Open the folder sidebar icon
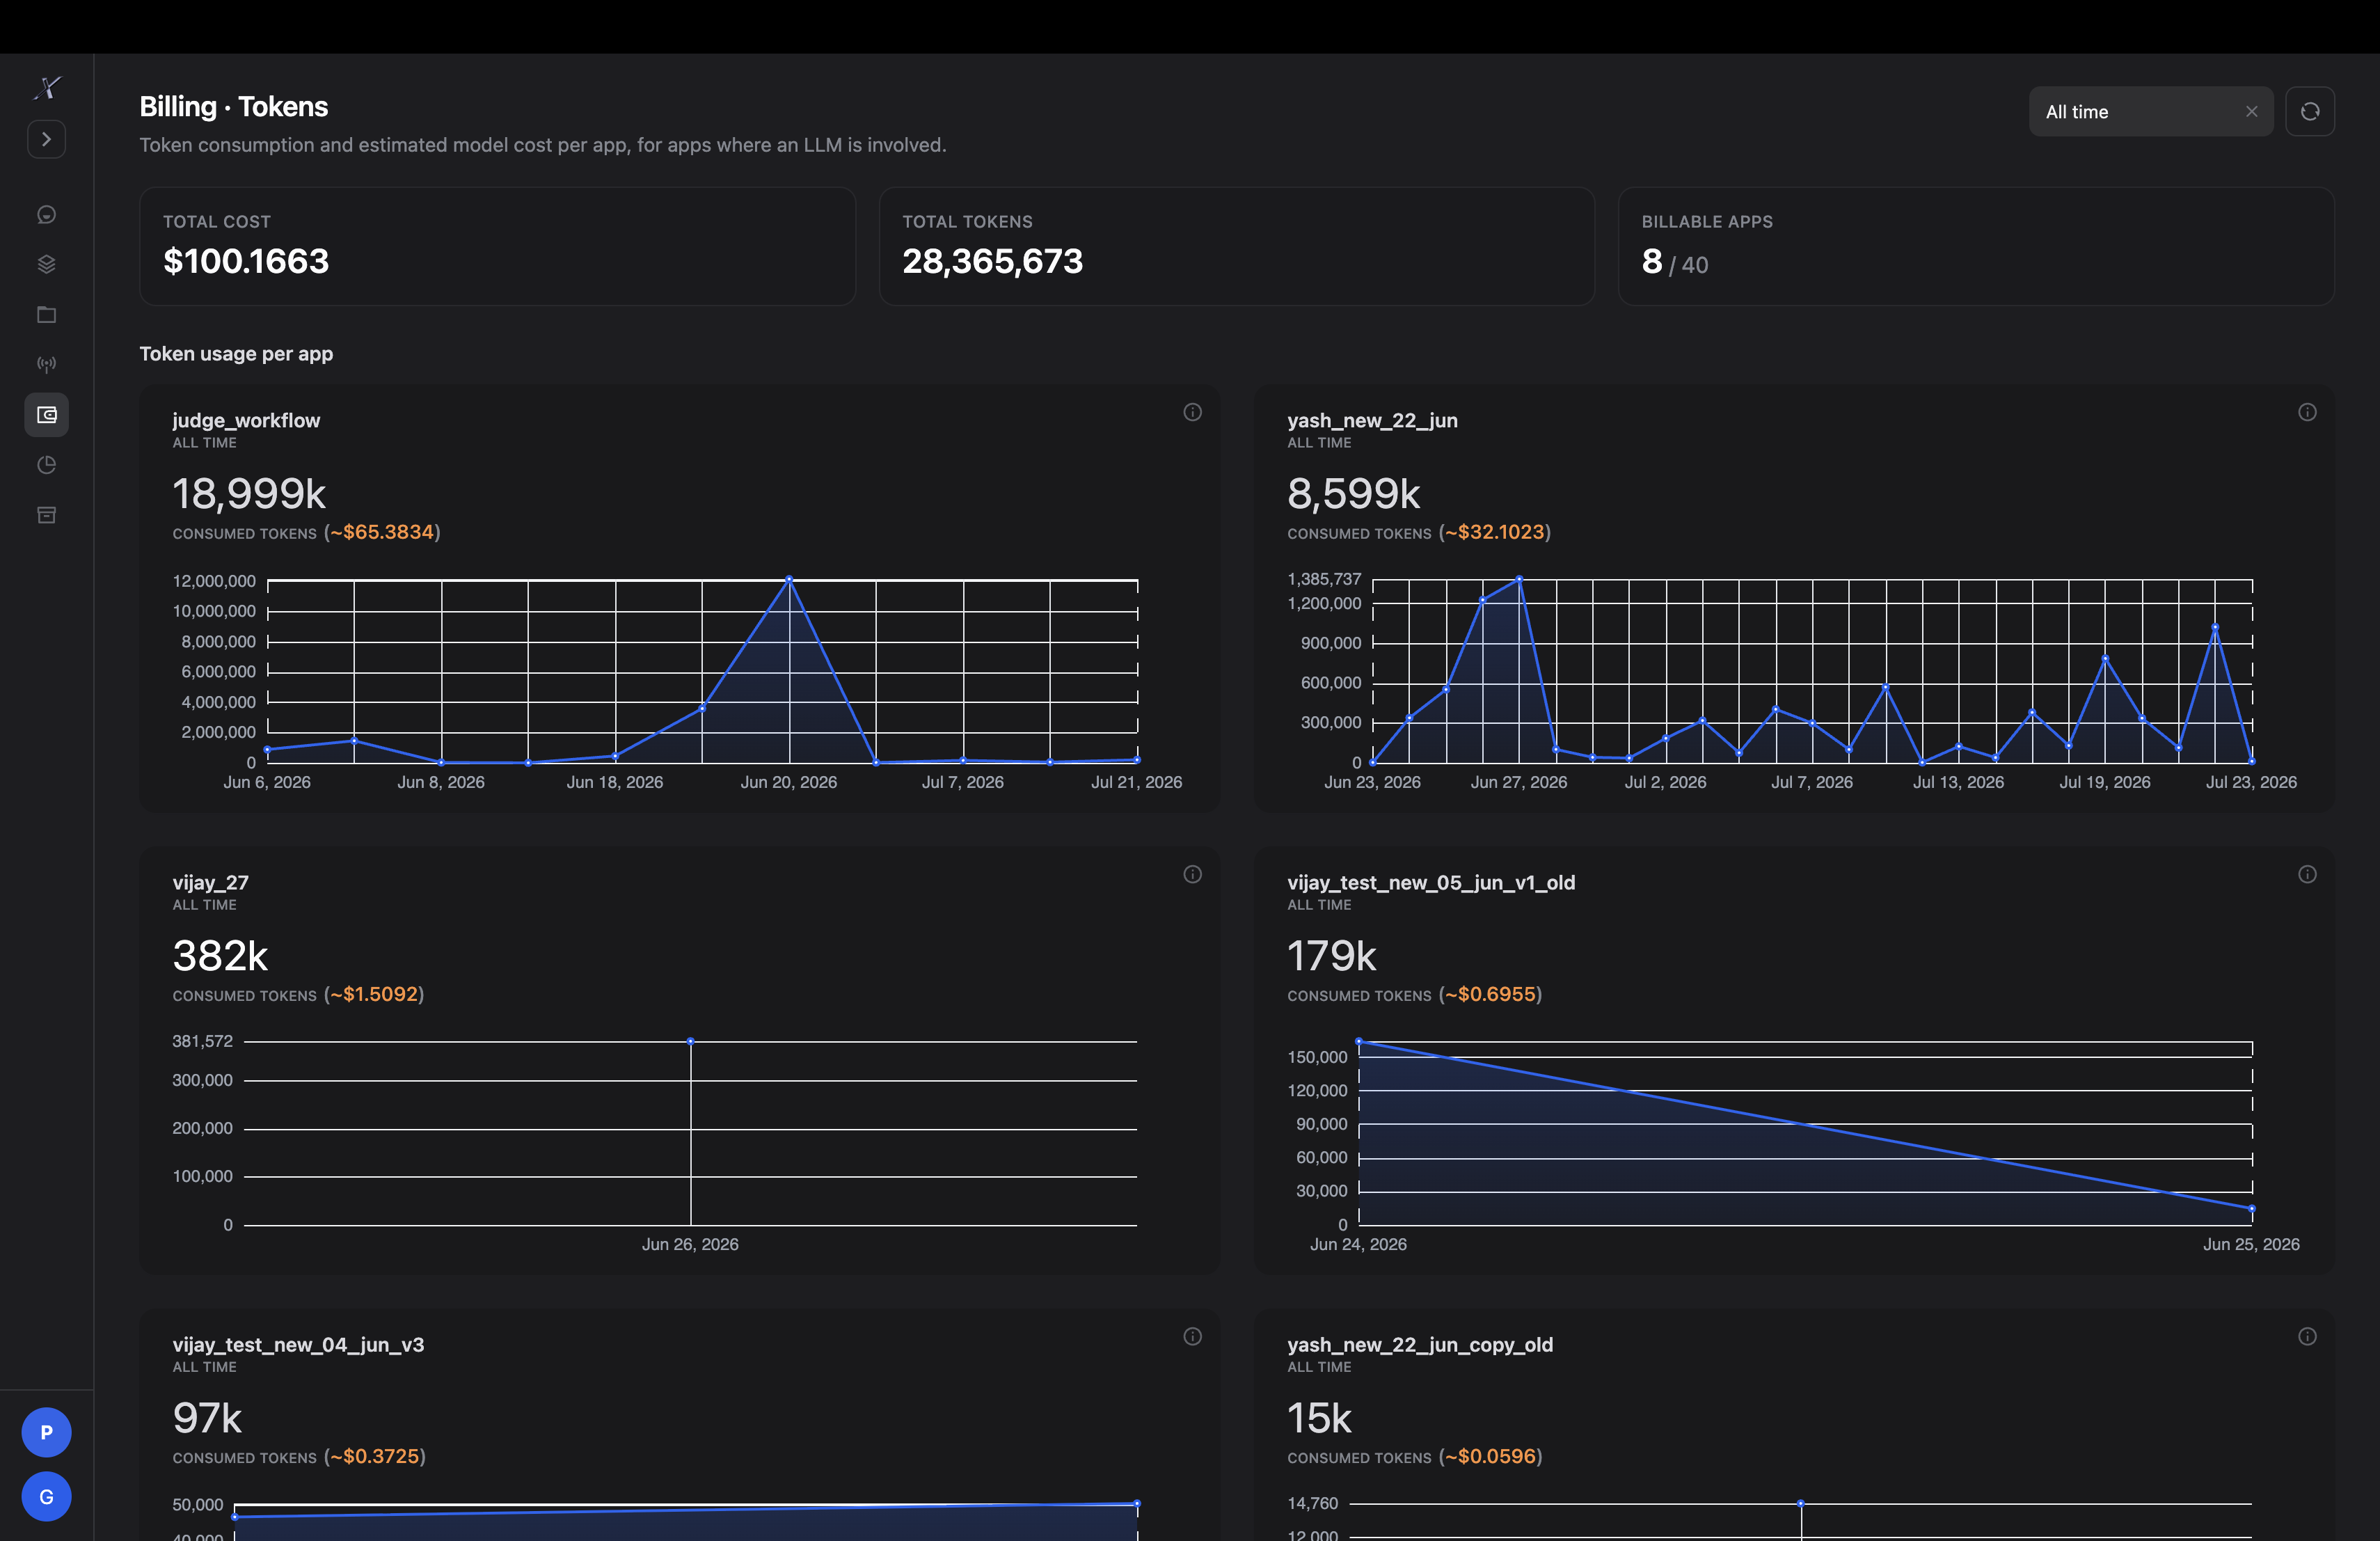Viewport: 2380px width, 1541px height. click(46, 315)
